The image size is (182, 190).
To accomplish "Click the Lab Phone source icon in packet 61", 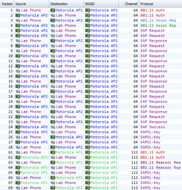I will (x=18, y=152).
